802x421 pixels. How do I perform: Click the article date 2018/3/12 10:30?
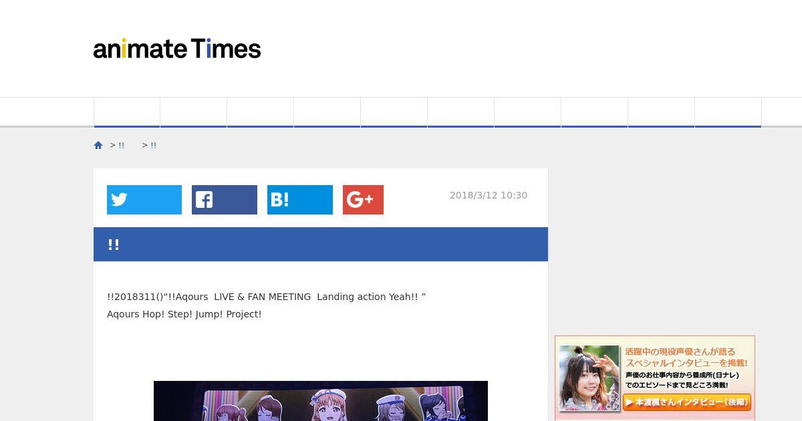click(489, 195)
